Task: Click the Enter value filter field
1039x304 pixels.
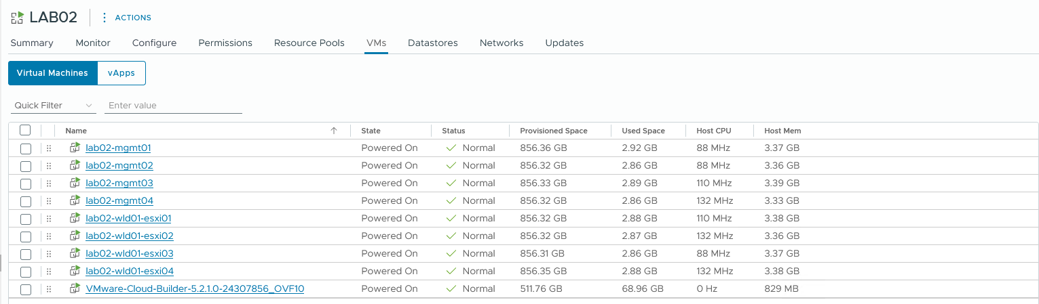Action: (x=173, y=106)
